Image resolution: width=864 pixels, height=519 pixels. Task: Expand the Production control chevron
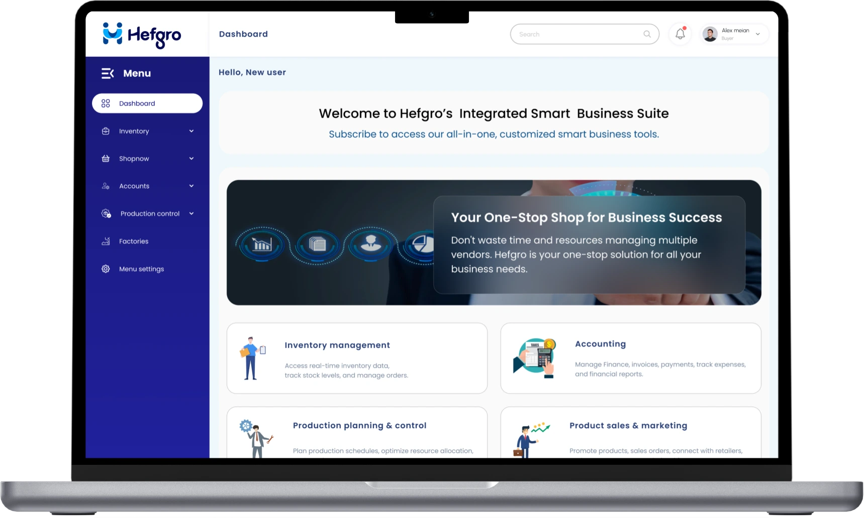pos(191,214)
